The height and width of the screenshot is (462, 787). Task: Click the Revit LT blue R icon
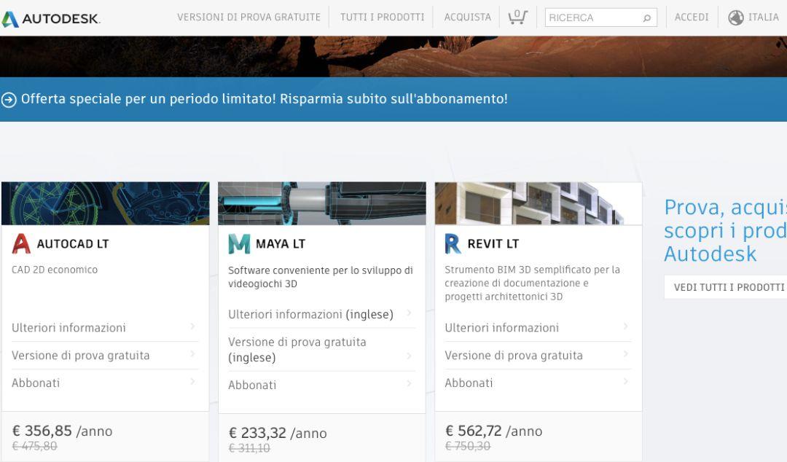[453, 243]
